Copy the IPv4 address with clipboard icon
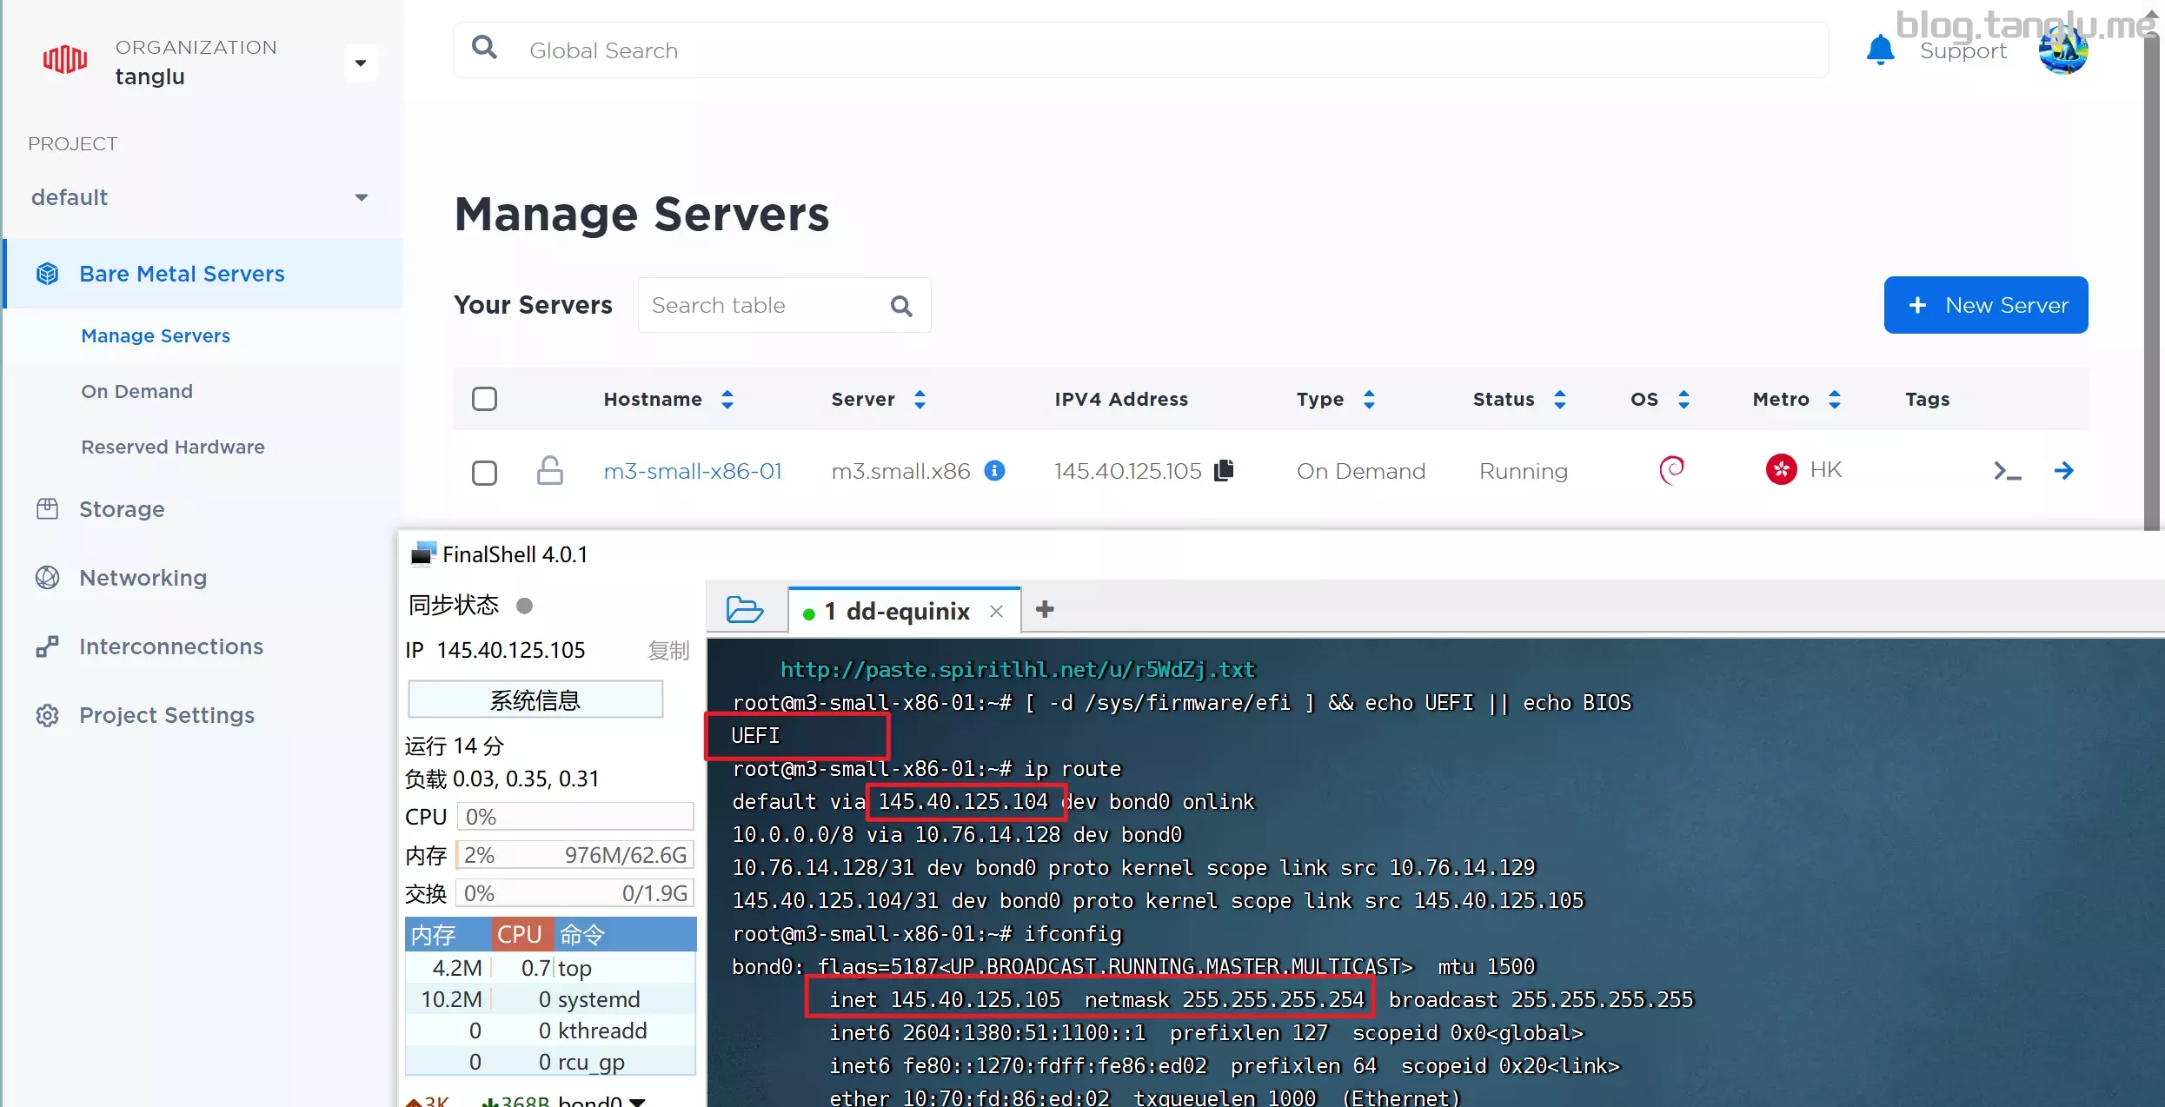 tap(1224, 470)
